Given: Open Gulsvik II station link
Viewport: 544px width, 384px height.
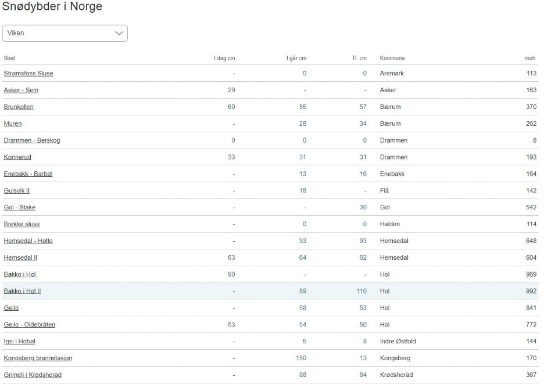Looking at the screenshot, I should tap(17, 190).
